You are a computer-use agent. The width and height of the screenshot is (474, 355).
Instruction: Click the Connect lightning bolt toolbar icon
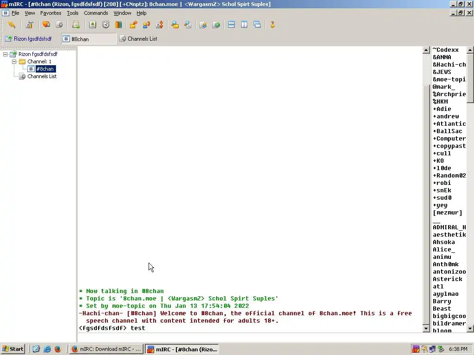tap(12, 25)
